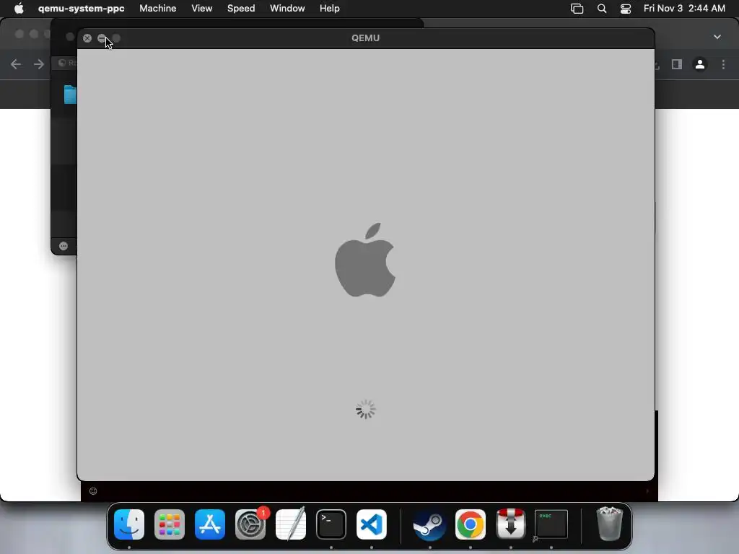Open the View menu
The height and width of the screenshot is (554, 739).
coord(202,9)
